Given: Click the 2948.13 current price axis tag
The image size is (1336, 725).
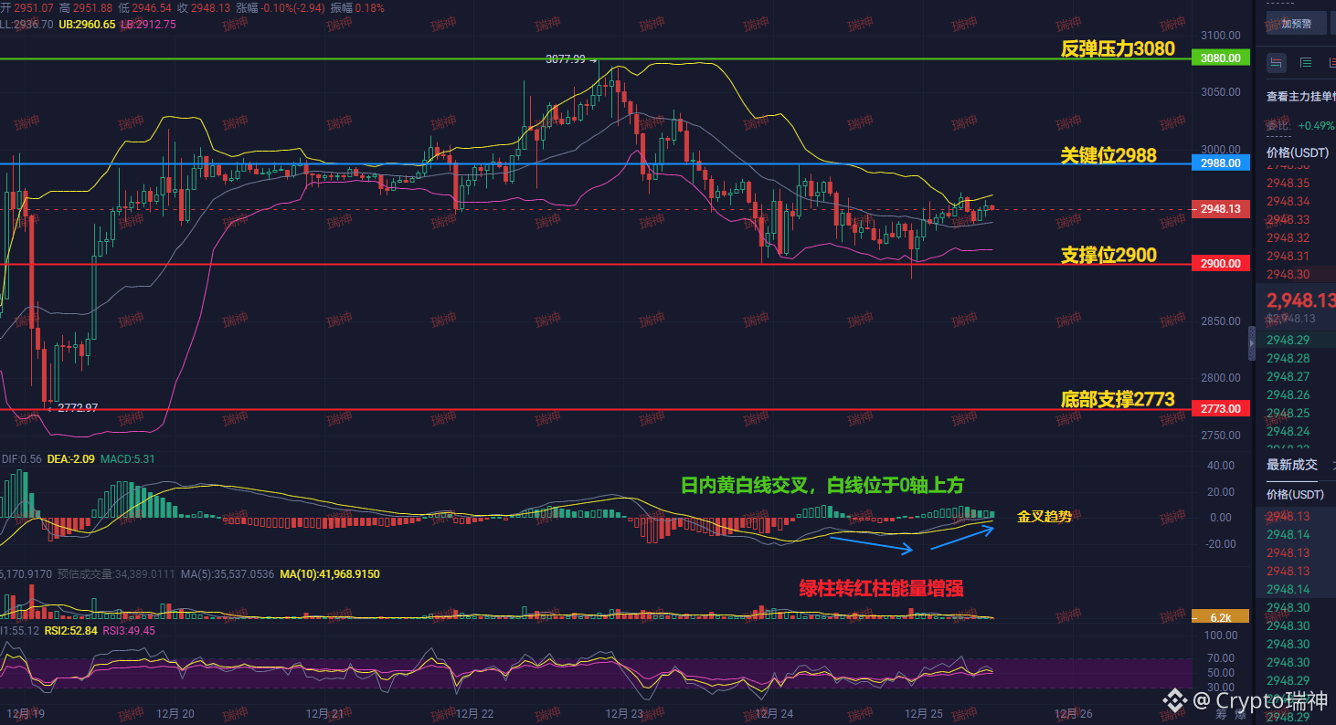Looking at the screenshot, I should (1222, 209).
